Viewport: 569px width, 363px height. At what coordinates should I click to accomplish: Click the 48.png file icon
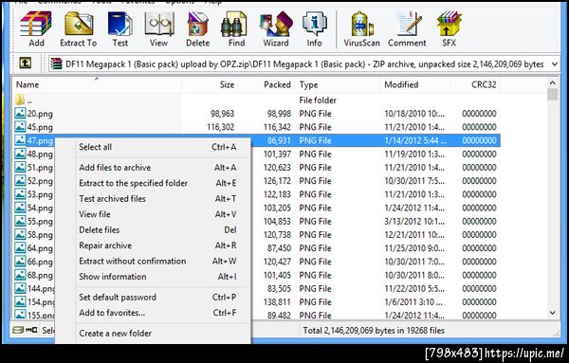pos(20,154)
